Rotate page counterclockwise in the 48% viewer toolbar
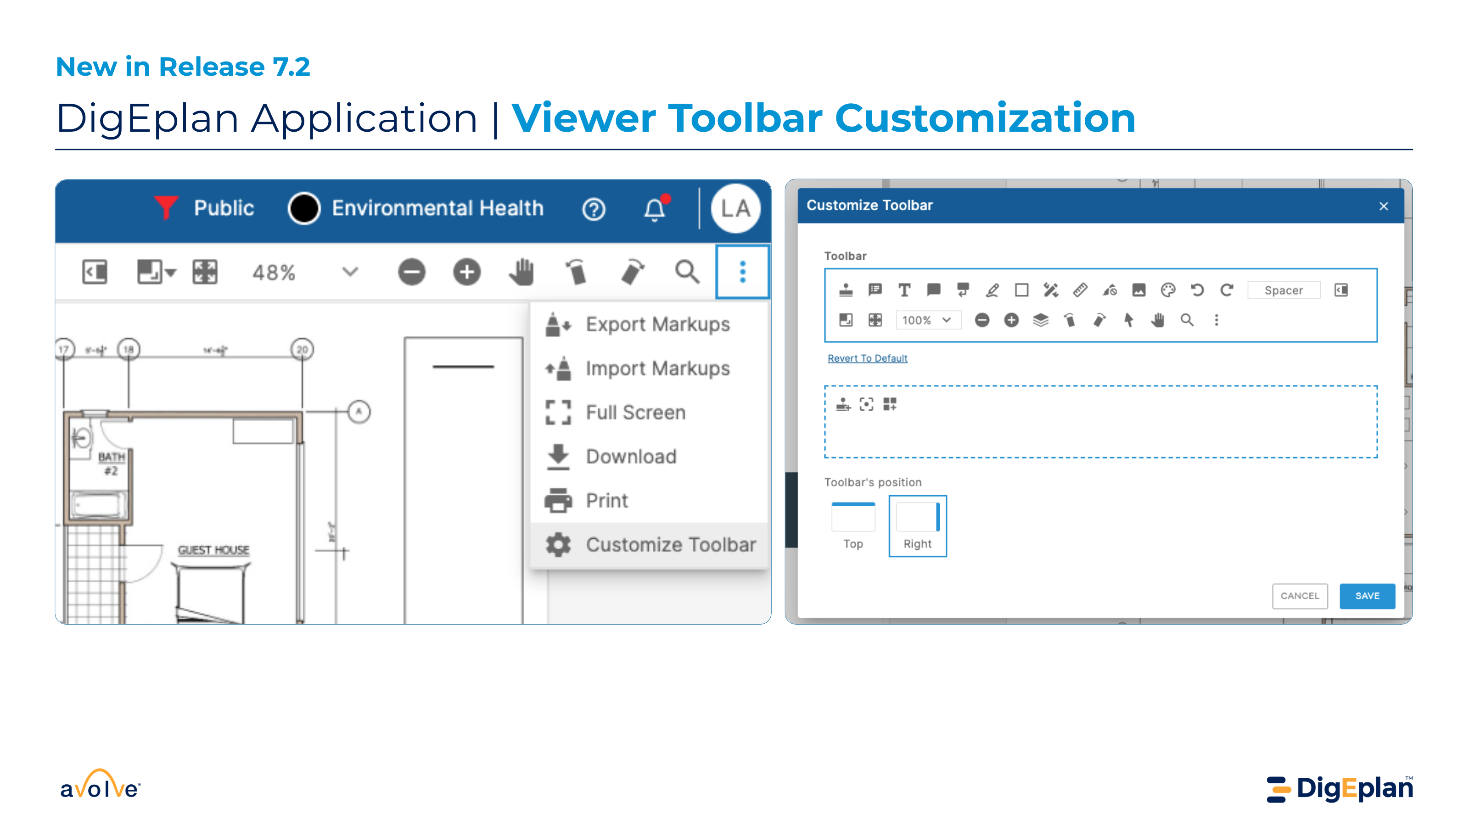Image resolution: width=1469 pixels, height=826 pixels. click(x=576, y=272)
